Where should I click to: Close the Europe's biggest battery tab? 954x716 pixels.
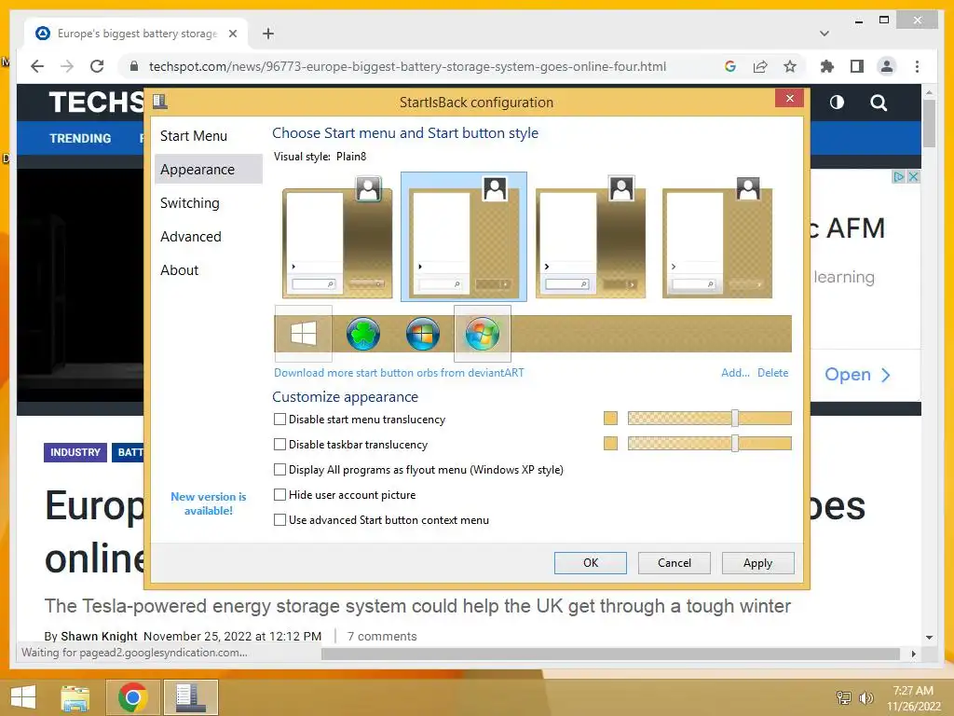(232, 34)
